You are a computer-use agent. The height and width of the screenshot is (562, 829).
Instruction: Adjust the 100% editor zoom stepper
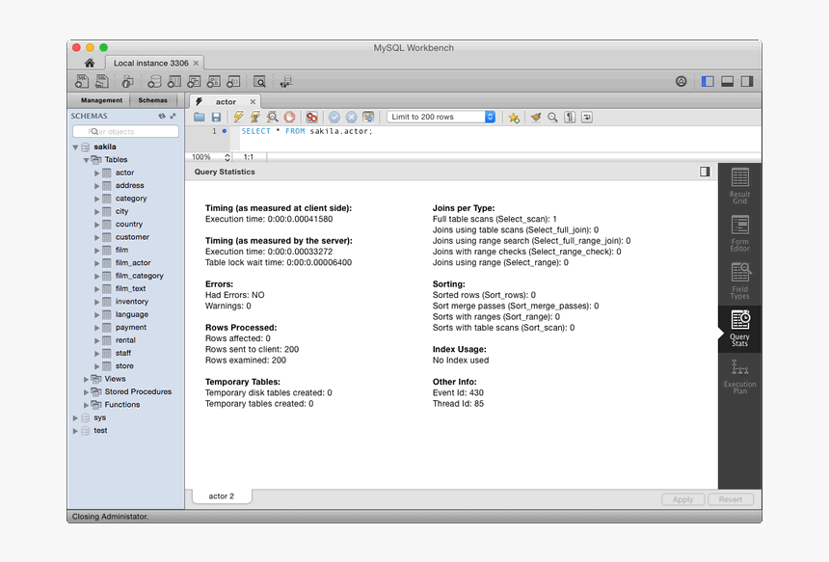(x=227, y=157)
